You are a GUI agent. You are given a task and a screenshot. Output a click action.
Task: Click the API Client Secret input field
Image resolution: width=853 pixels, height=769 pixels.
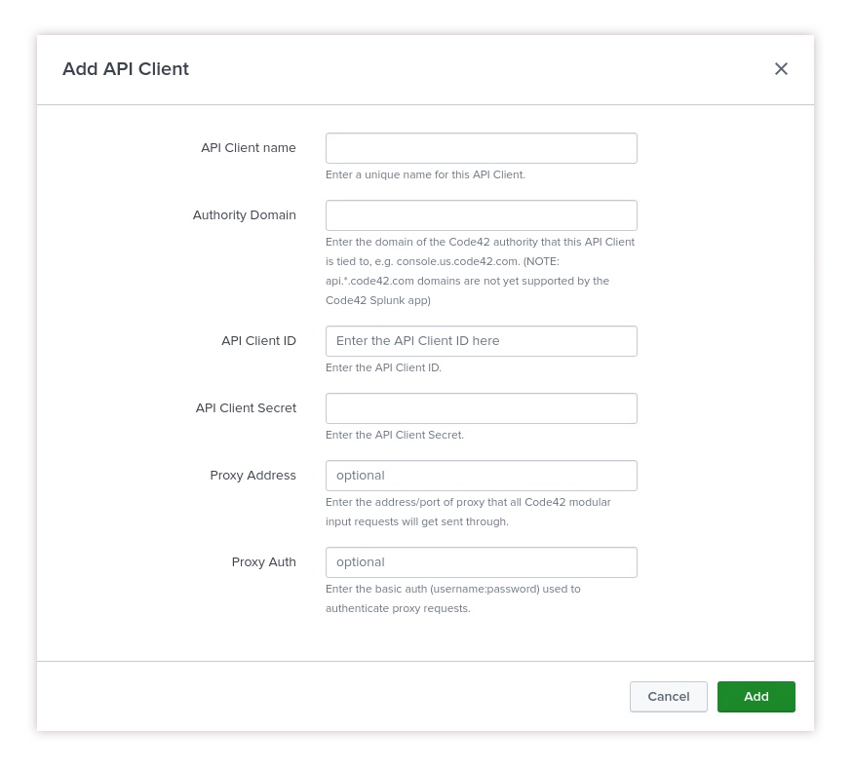click(482, 408)
